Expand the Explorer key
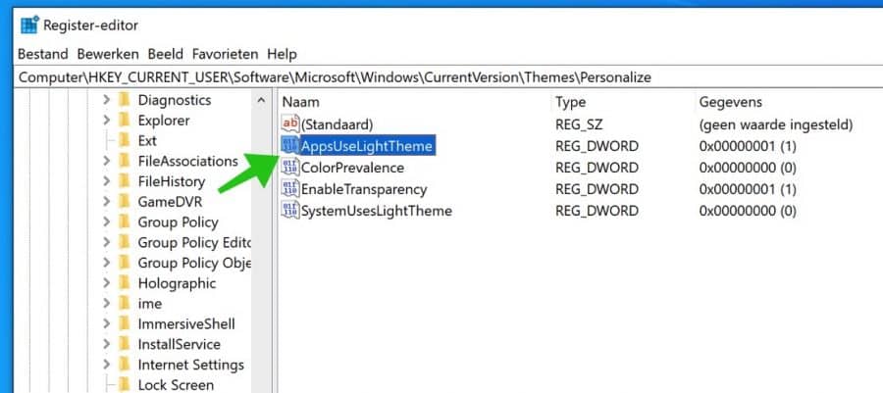Viewport: 883px width, 393px height. pos(106,121)
